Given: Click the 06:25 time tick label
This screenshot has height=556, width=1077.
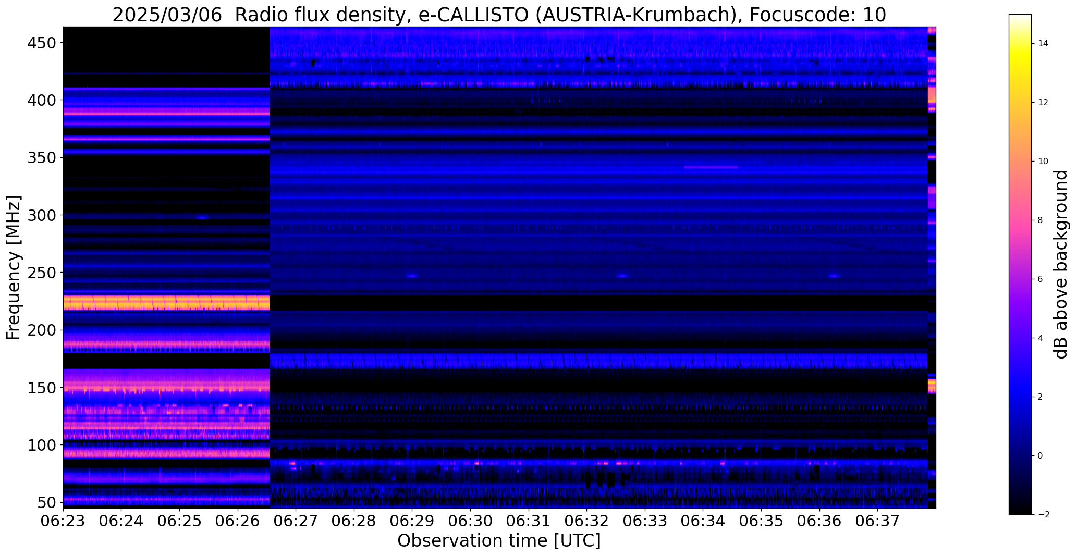Looking at the screenshot, I should coord(180,521).
